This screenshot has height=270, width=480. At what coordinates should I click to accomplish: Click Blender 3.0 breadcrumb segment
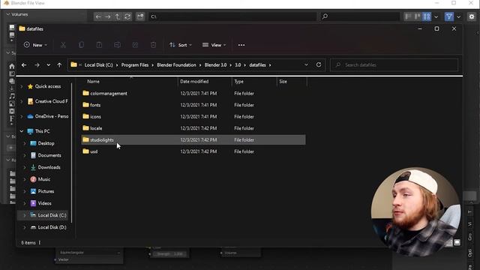click(215, 65)
